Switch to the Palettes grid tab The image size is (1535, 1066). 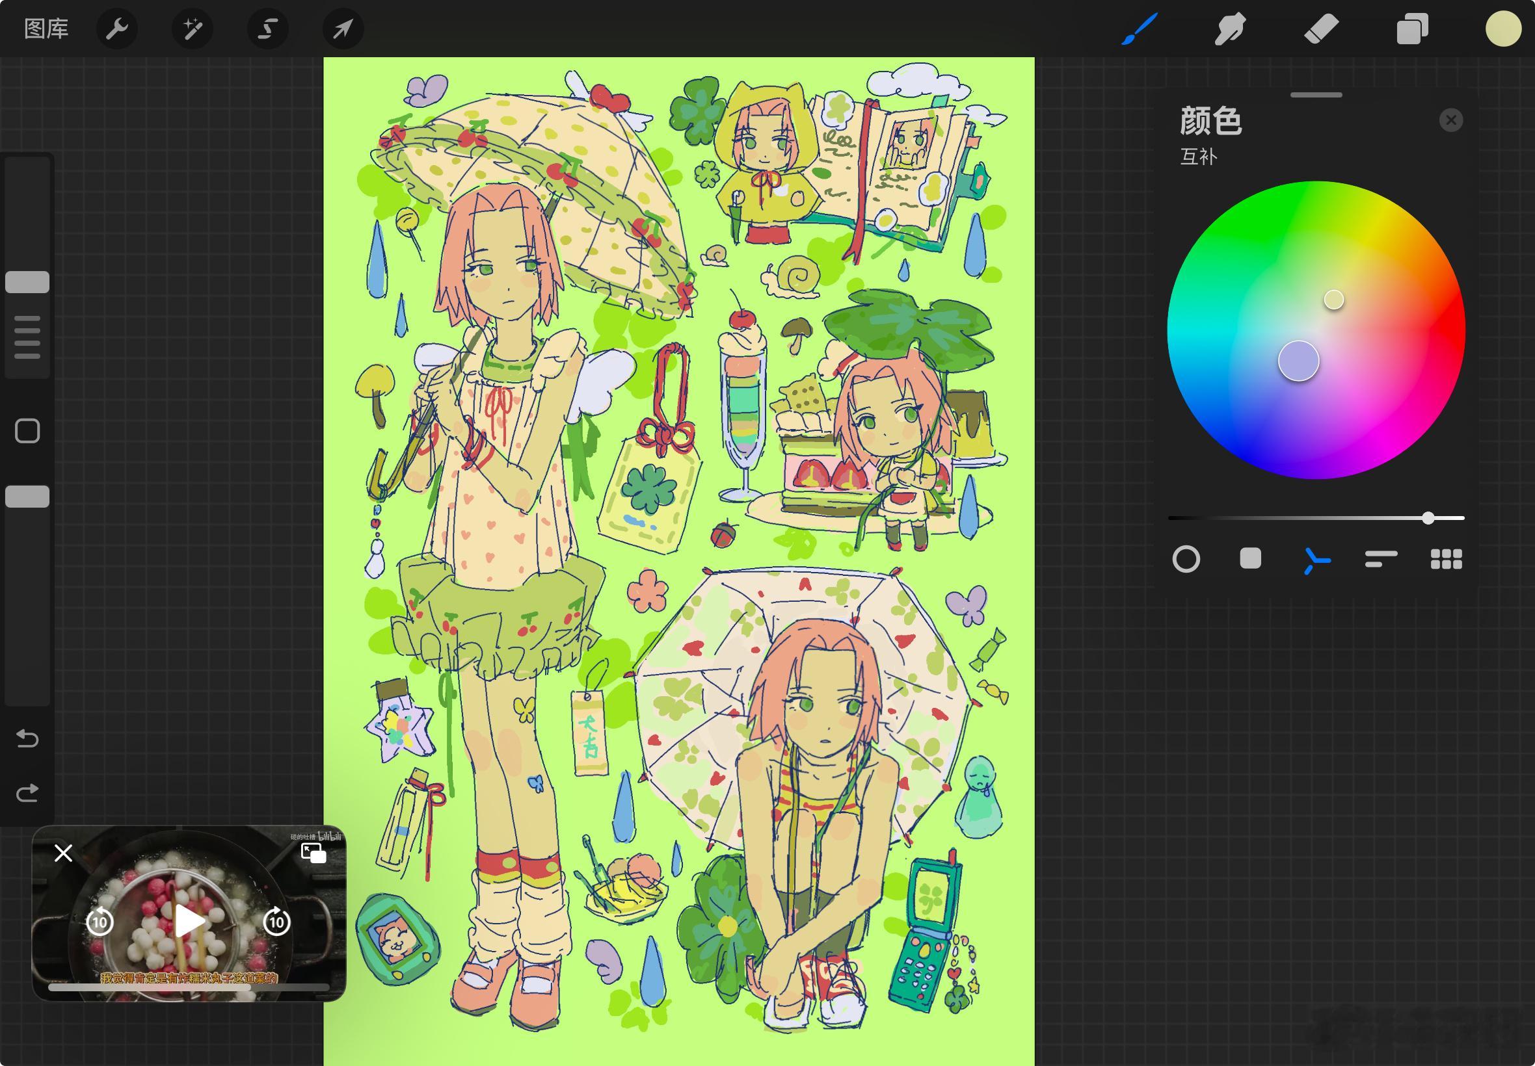(x=1446, y=559)
